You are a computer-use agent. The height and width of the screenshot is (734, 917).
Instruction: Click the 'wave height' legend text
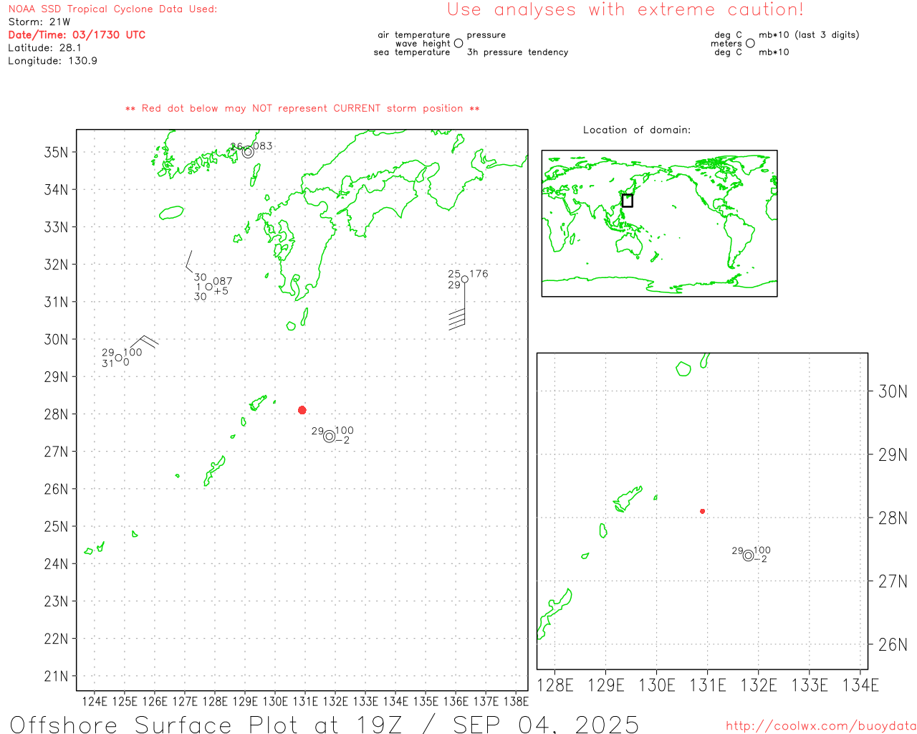pos(423,44)
